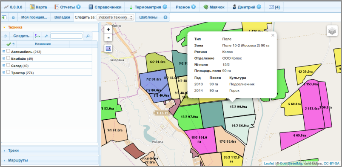Zoom out the map with minus
Viewport: 342px width, 167px height.
(108, 38)
